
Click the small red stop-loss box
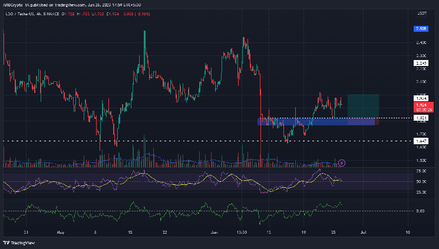[377, 122]
